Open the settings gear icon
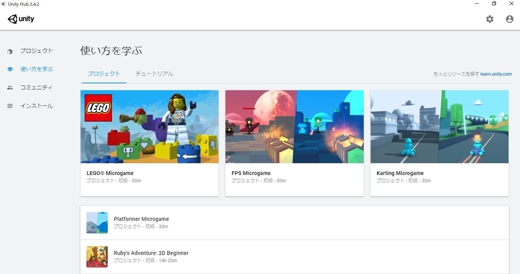 489,19
